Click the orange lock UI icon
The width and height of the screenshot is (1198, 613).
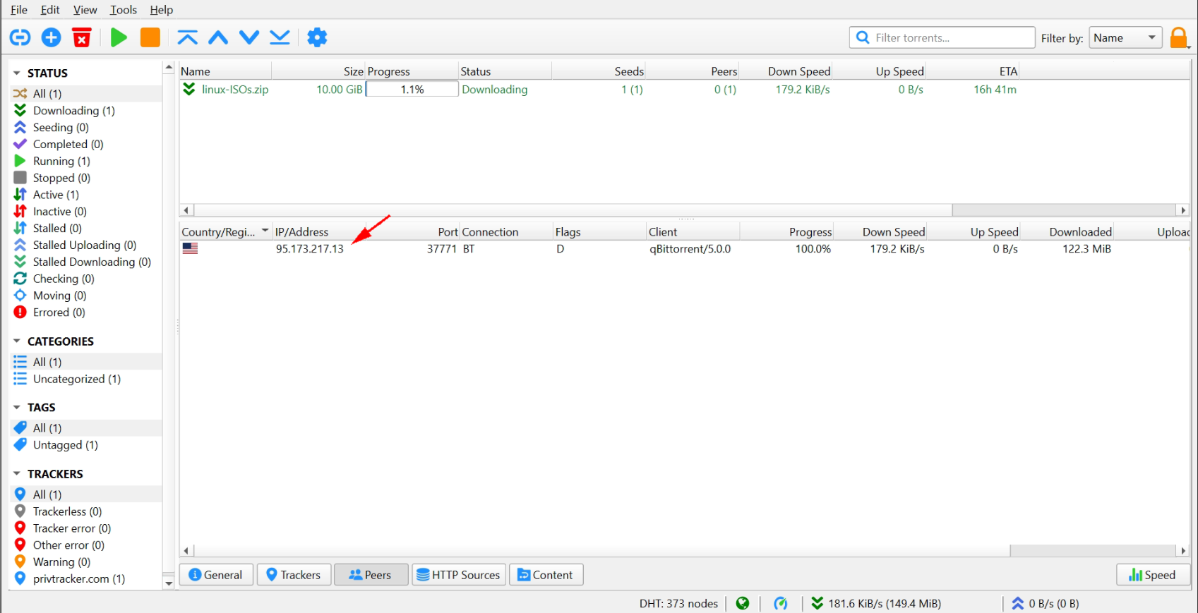pos(1179,37)
